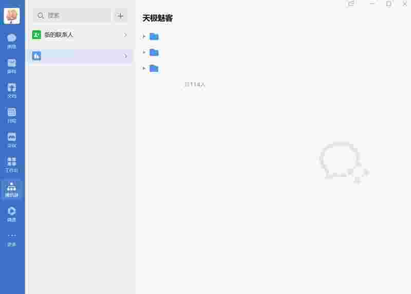The height and width of the screenshot is (294, 411).
Task: Expand the second department folder arrow
Action: pos(144,52)
